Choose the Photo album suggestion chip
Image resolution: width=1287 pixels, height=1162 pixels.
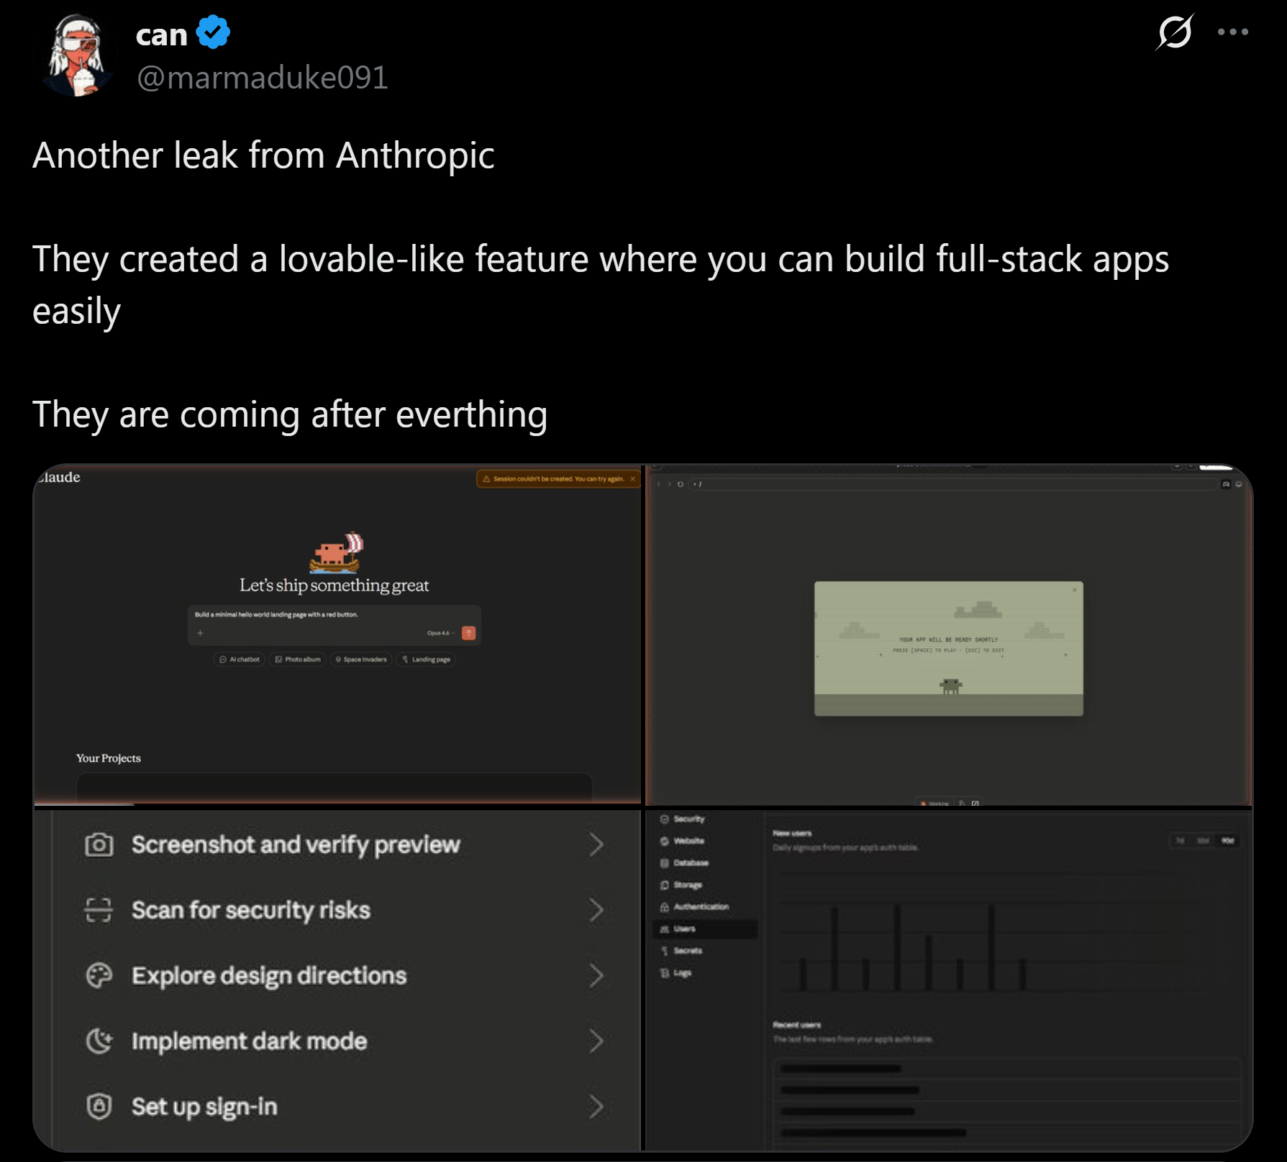pos(298,659)
